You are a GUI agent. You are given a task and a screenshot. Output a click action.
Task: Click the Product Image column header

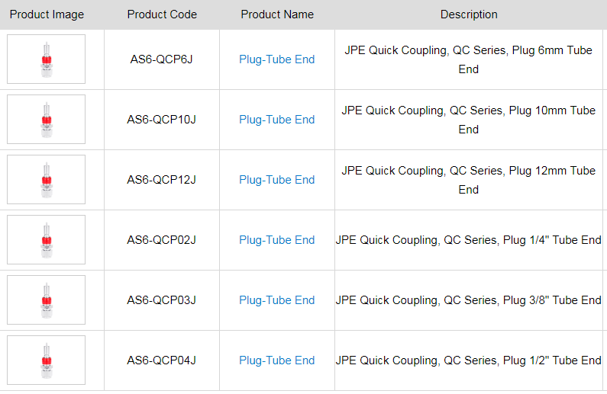[47, 14]
